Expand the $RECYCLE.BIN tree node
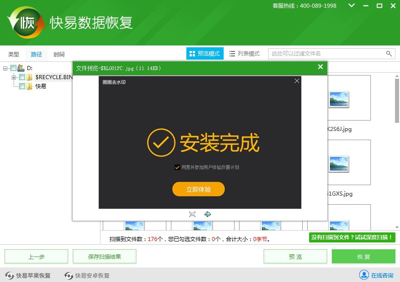The image size is (400, 282). [14, 77]
